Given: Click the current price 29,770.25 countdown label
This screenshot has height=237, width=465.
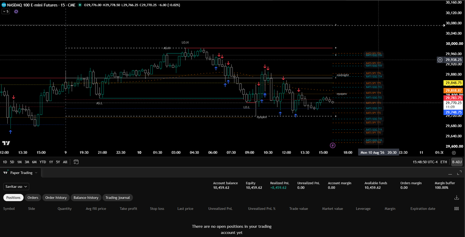Looking at the screenshot, I should [x=453, y=105].
